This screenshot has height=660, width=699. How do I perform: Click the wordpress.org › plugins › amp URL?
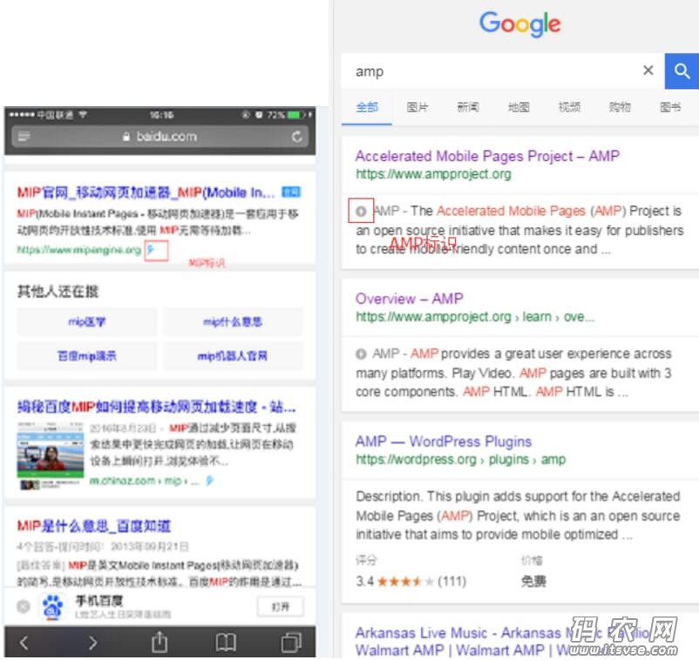click(x=460, y=460)
